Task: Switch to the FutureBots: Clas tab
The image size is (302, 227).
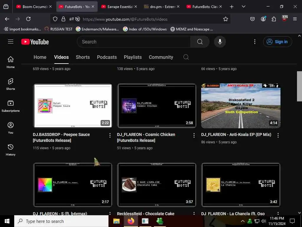Action: pyautogui.click(x=204, y=7)
